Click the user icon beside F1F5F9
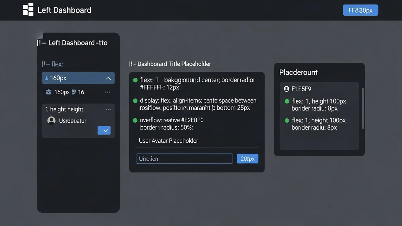This screenshot has height=226, width=402. pos(286,89)
